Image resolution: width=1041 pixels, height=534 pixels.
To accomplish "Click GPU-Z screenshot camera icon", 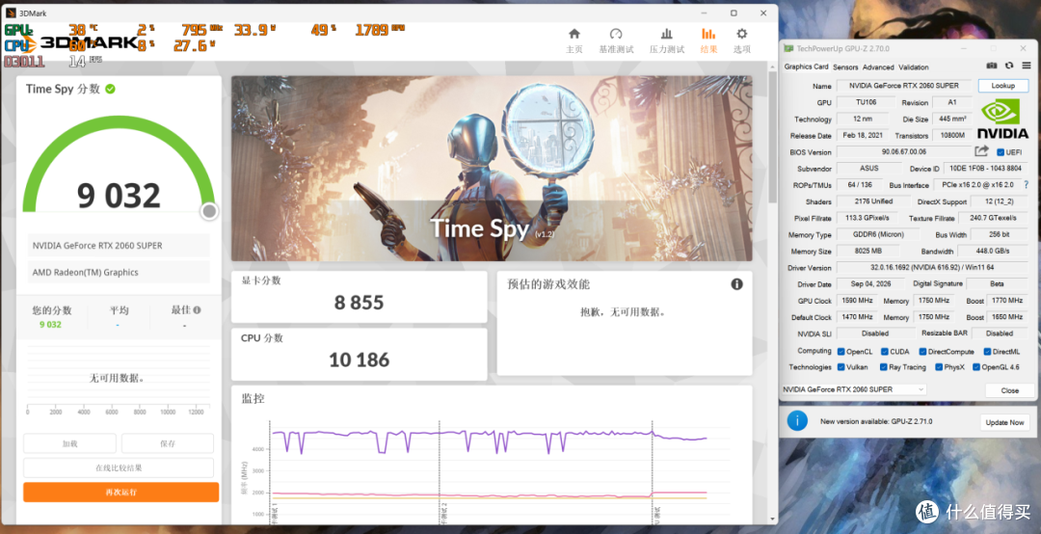I will (x=991, y=66).
